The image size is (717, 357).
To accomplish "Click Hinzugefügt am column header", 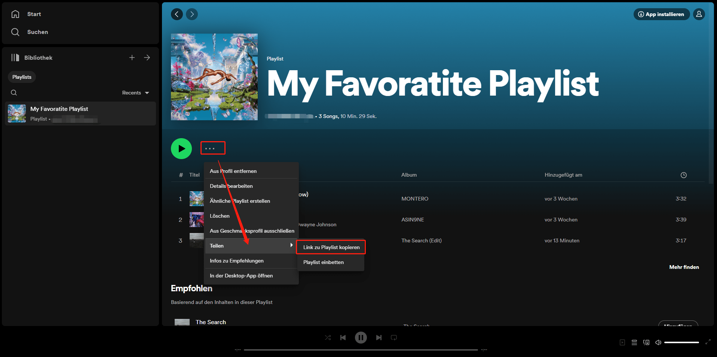I will tap(563, 175).
